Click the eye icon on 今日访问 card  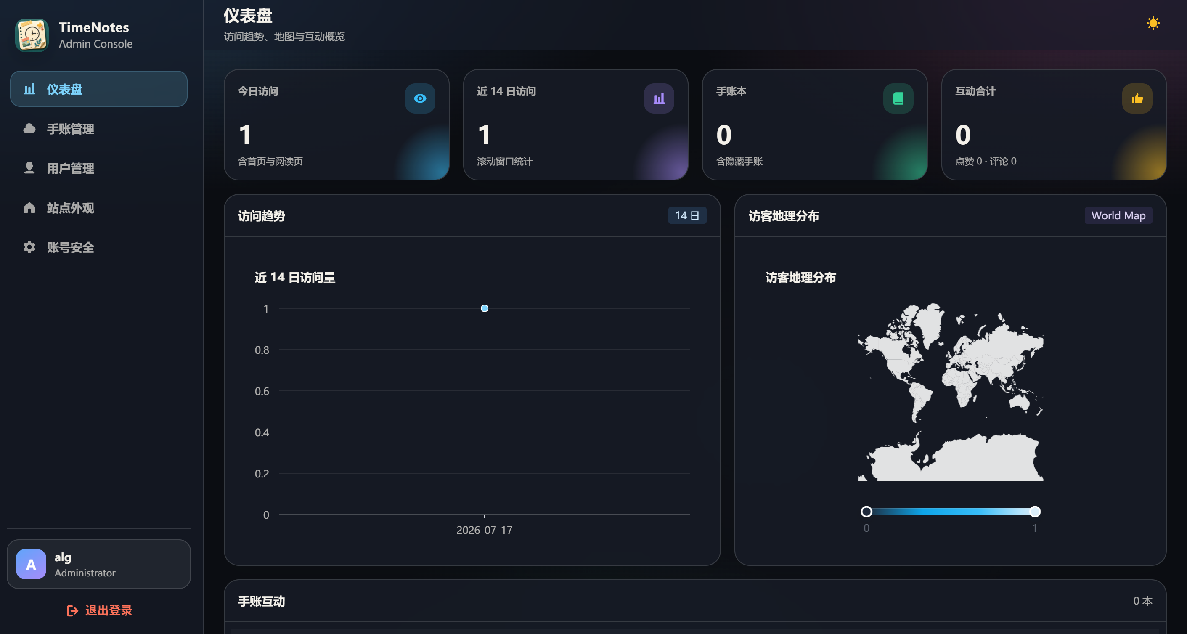coord(420,98)
